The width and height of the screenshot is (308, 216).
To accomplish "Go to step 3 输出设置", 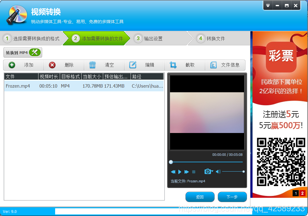I will tap(159, 38).
